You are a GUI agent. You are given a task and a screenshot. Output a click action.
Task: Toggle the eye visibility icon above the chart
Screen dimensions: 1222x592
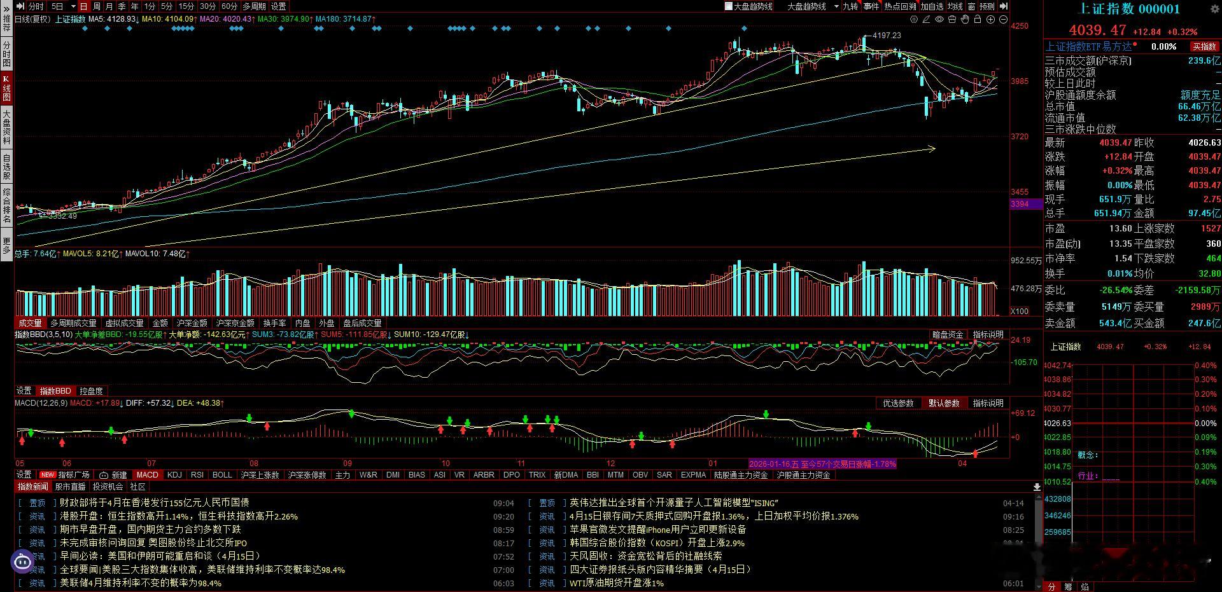click(x=939, y=20)
